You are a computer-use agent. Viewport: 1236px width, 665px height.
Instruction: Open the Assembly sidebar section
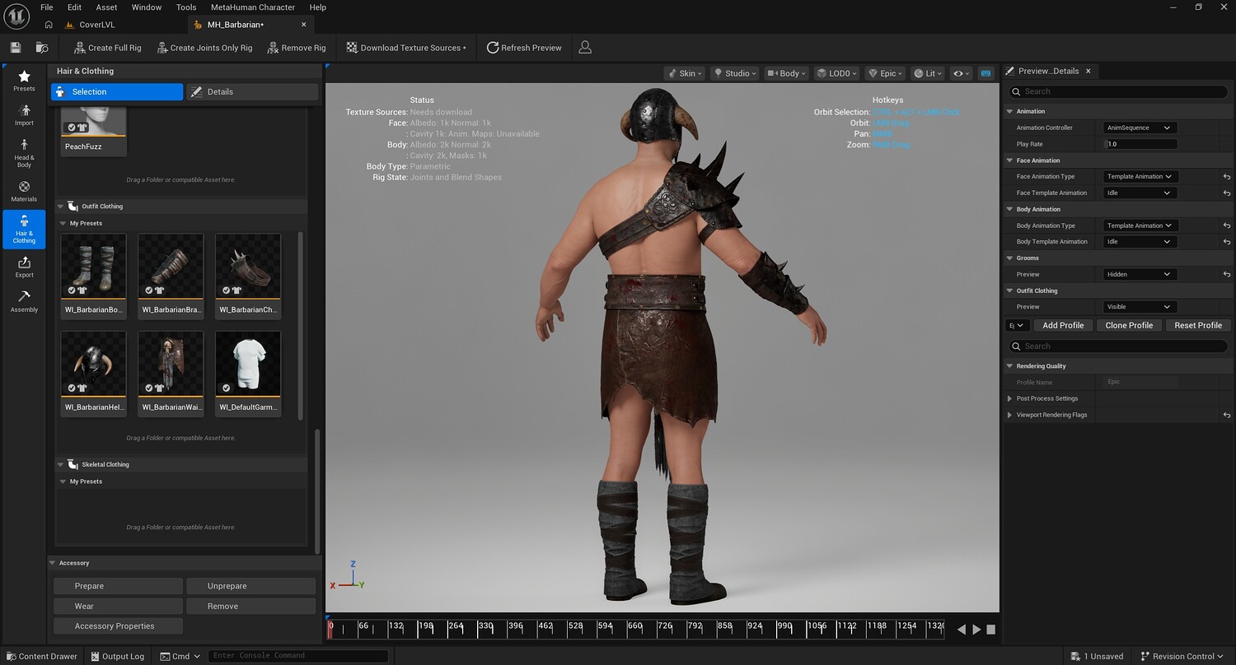pyautogui.click(x=24, y=302)
